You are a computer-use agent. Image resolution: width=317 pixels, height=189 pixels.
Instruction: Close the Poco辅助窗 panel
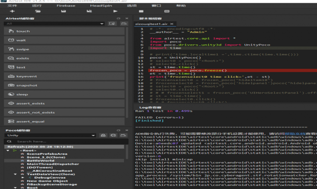[x=127, y=130]
